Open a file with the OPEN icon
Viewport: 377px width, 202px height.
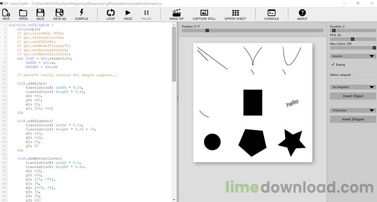coord(23,14)
